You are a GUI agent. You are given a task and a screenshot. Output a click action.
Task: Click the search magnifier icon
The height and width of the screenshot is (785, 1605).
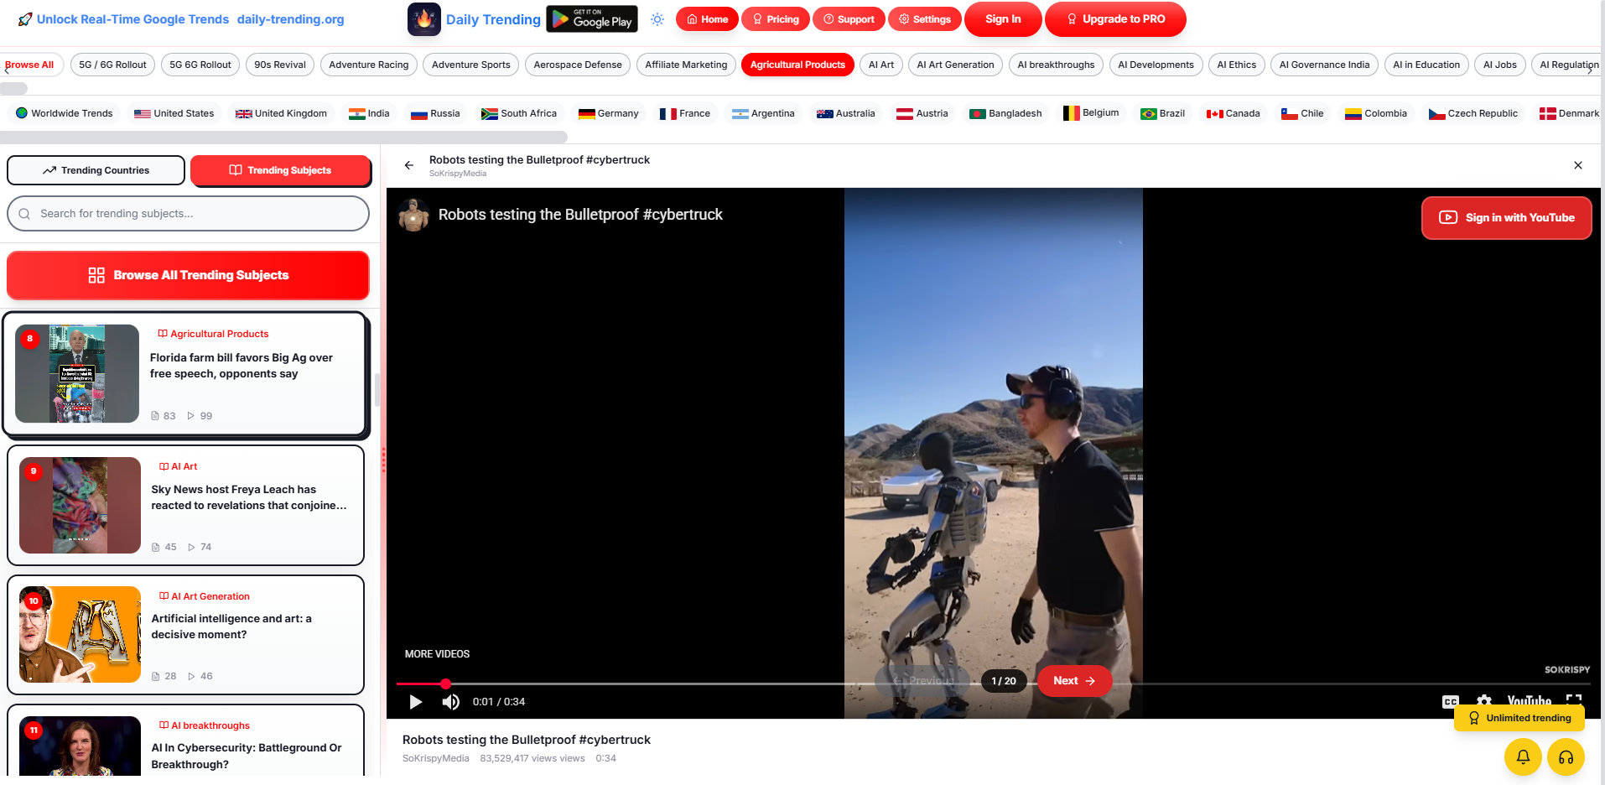24,214
